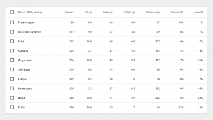Check the Frozen yogurt row checkbox
Image resolution: width=213 pixels, height=120 pixels.
12,22
